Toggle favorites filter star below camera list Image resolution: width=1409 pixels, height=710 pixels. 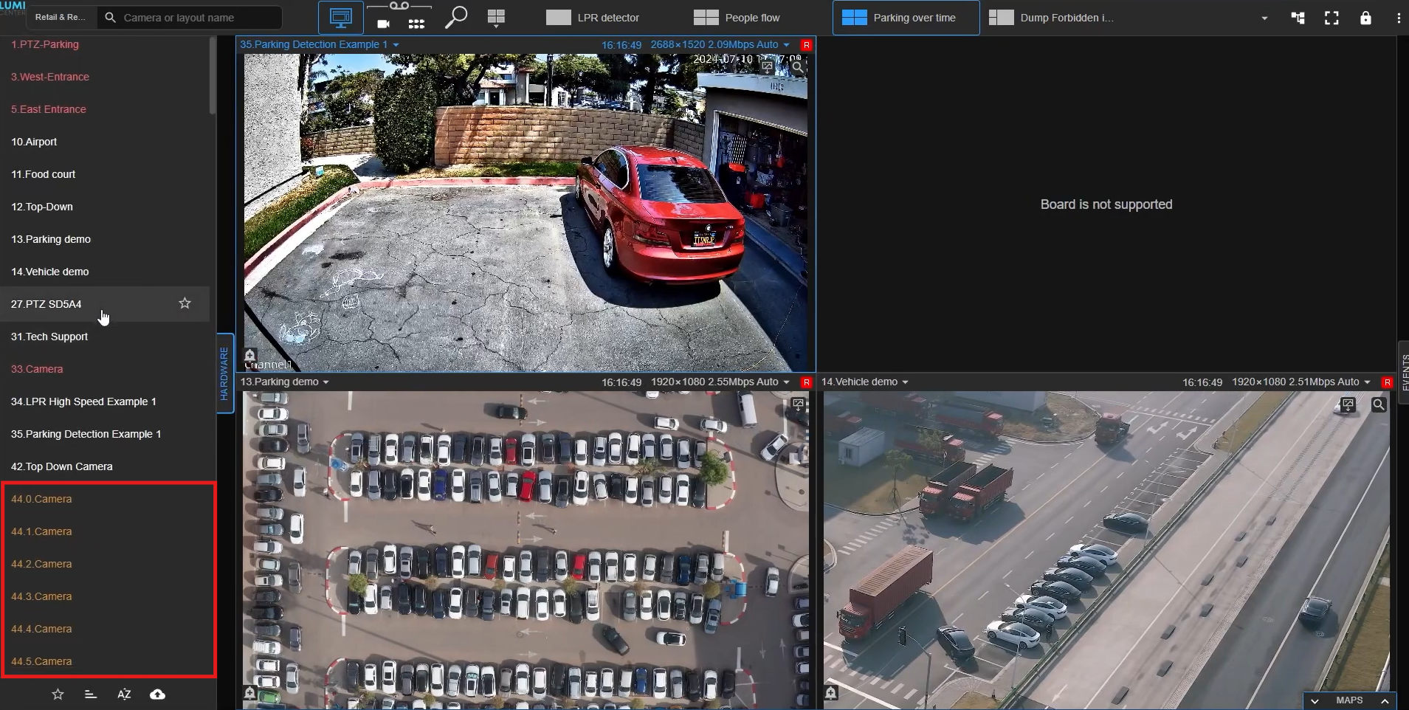pyautogui.click(x=58, y=695)
